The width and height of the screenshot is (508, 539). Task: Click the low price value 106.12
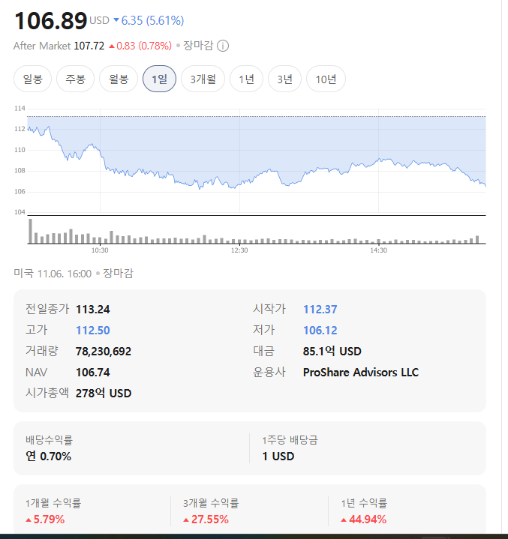point(320,331)
